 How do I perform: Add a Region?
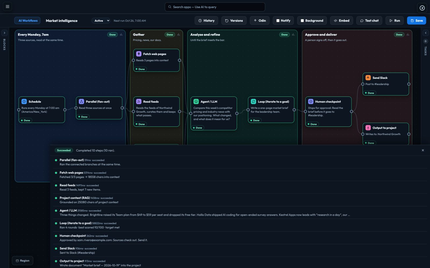(x=23, y=260)
